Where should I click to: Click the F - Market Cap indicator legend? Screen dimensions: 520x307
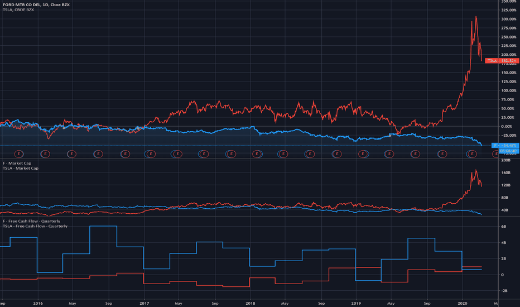pos(17,164)
